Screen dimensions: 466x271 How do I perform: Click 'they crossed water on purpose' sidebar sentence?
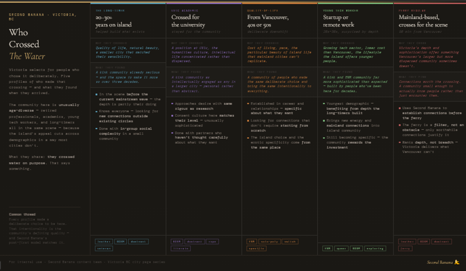(41, 160)
